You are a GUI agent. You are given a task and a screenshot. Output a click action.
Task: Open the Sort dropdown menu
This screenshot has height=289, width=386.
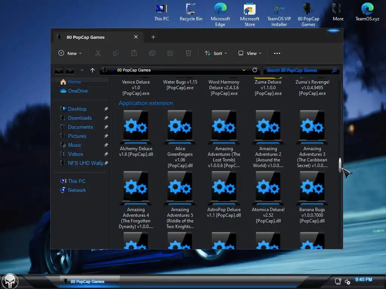pos(216,53)
